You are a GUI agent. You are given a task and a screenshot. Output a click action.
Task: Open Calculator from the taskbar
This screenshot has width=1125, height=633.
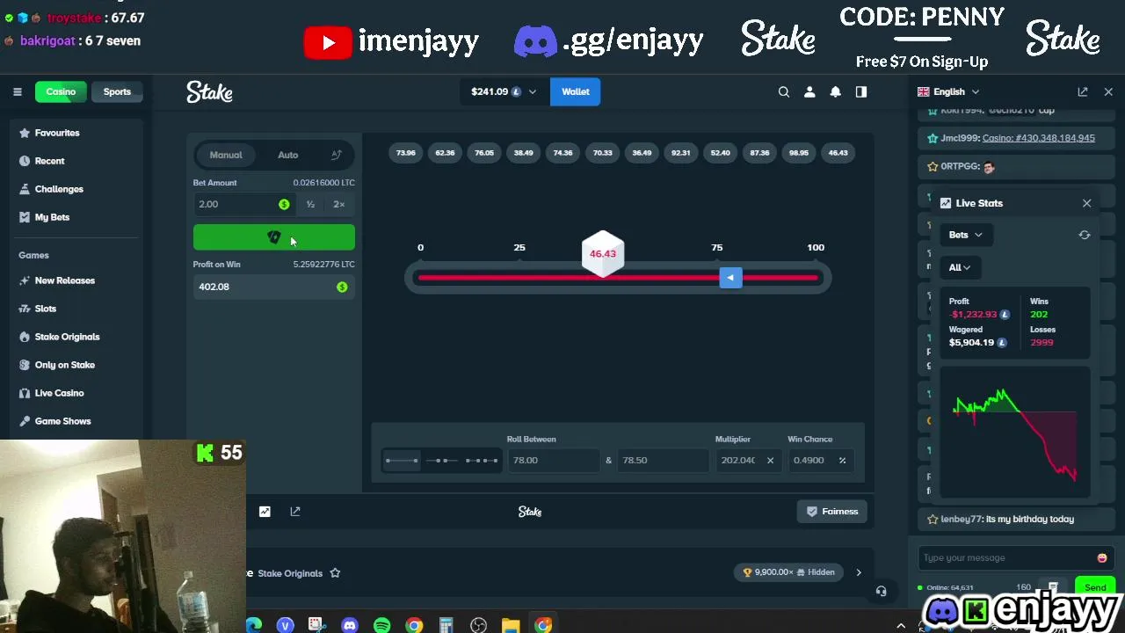(446, 625)
